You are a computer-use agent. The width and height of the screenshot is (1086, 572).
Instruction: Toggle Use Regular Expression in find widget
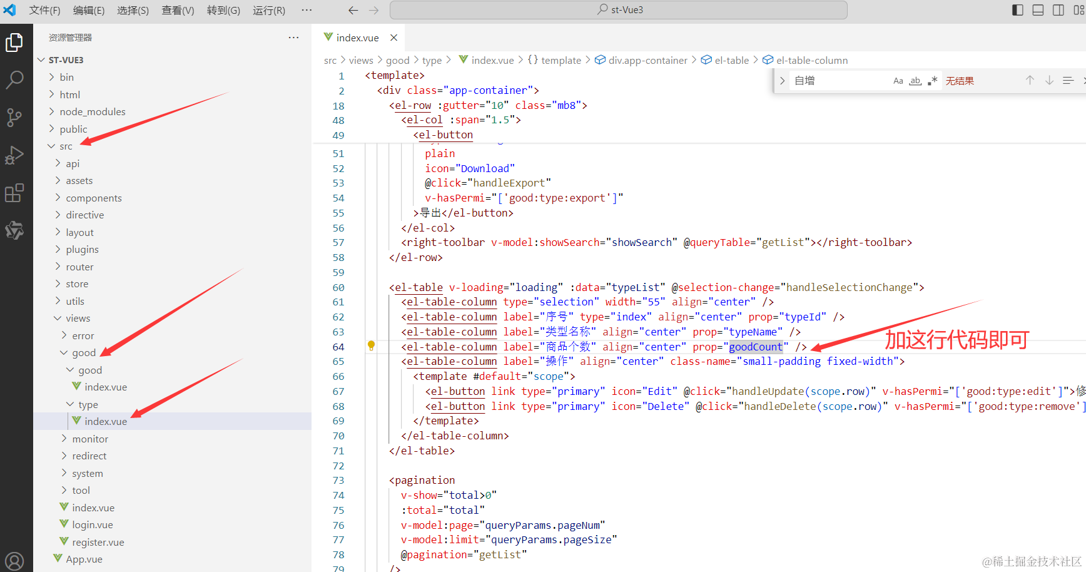[932, 81]
